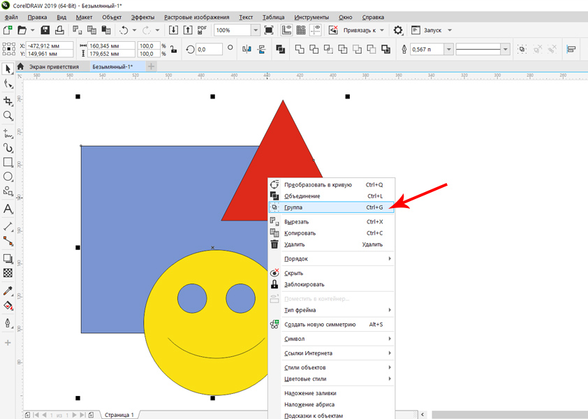Viewport: 588px width, 419px height.
Task: Click the Save icon in toolbar
Action: click(45, 31)
